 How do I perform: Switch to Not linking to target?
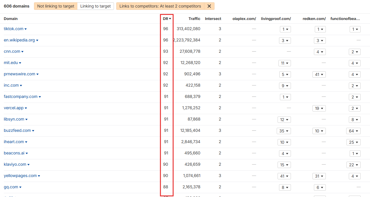pyautogui.click(x=56, y=6)
